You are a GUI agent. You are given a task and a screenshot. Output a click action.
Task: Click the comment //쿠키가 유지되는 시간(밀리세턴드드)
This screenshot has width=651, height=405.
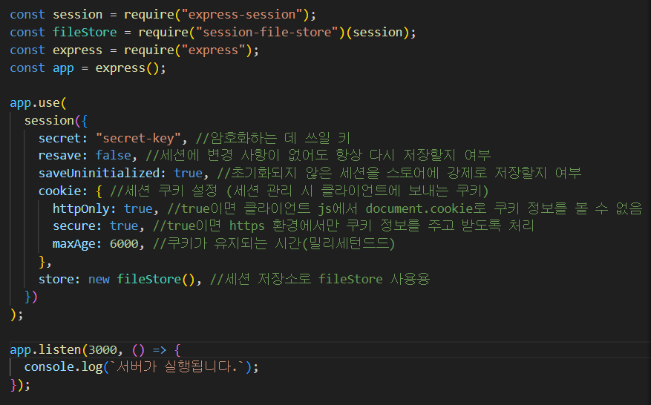(274, 243)
